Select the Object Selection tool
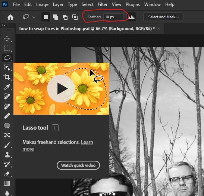 click(x=7, y=68)
